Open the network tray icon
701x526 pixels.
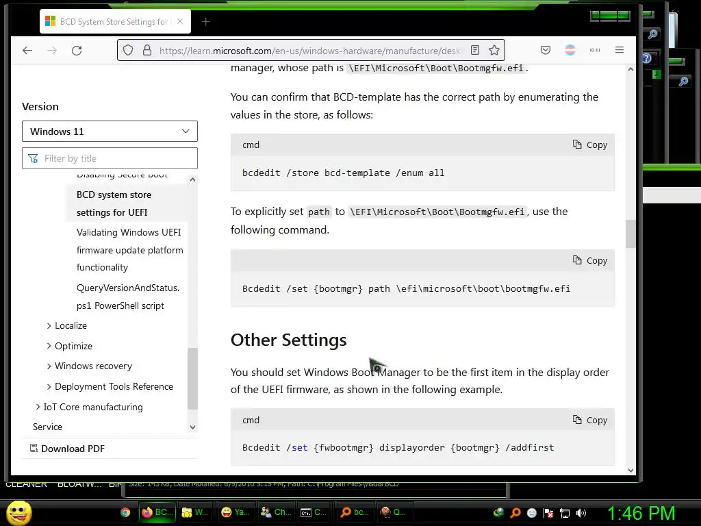tap(565, 513)
